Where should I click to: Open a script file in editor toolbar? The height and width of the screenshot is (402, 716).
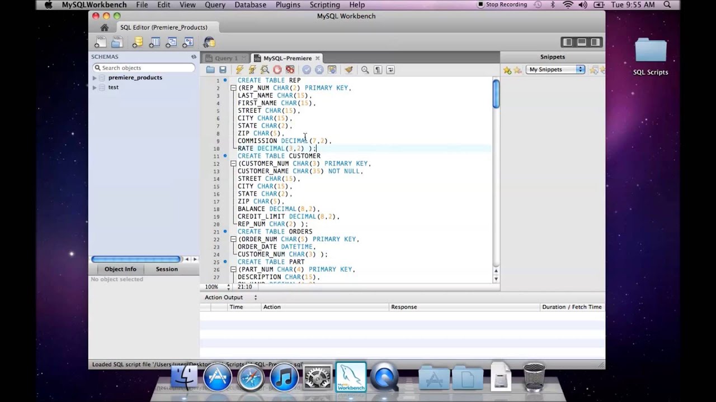click(x=210, y=70)
